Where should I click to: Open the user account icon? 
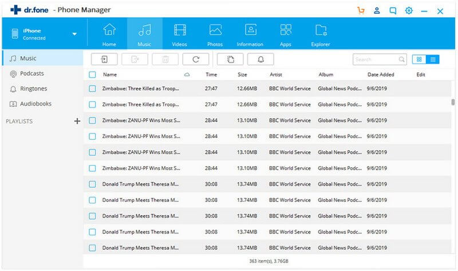click(x=377, y=11)
